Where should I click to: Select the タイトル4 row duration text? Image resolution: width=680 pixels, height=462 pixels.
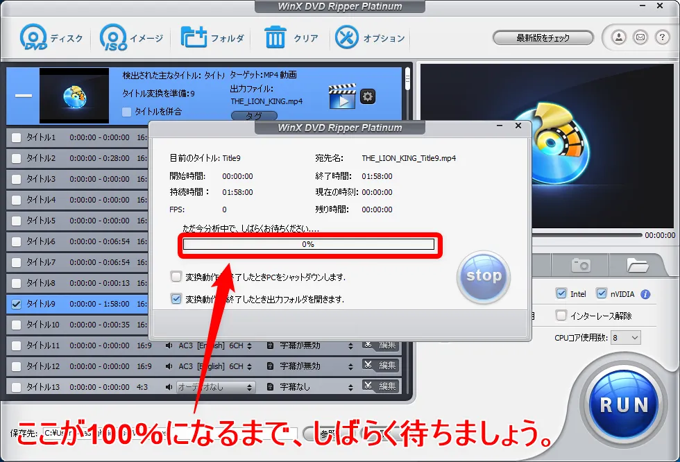(x=99, y=200)
